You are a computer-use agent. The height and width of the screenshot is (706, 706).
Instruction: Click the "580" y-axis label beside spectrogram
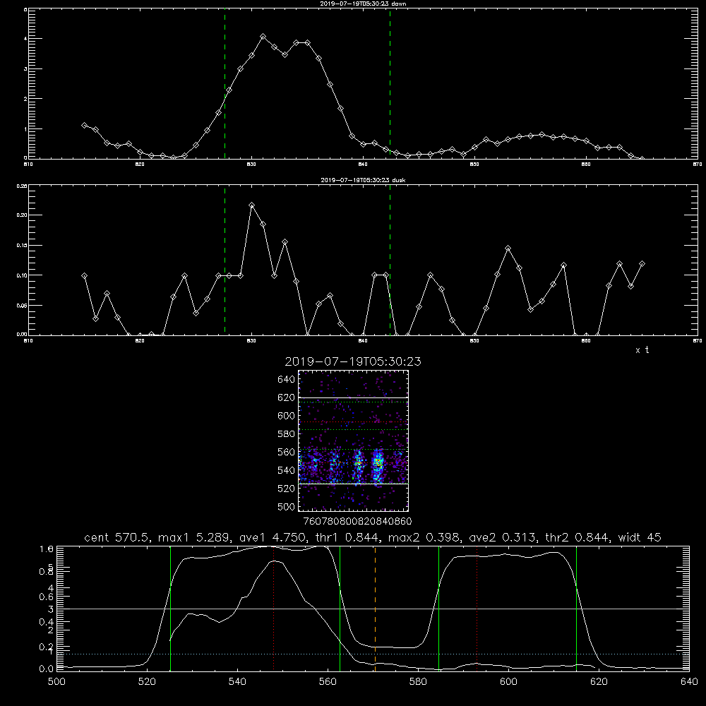[287, 434]
